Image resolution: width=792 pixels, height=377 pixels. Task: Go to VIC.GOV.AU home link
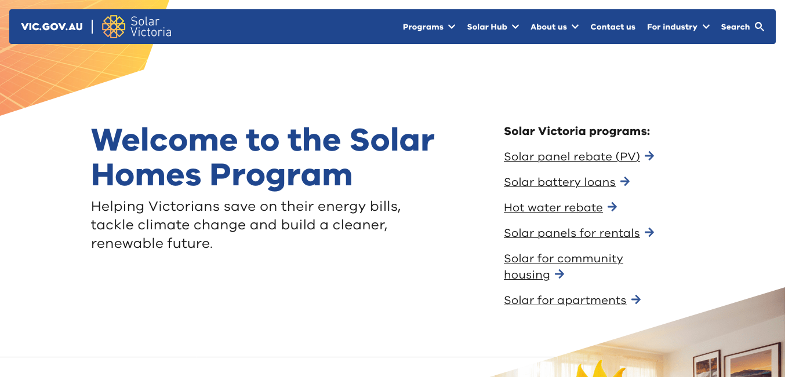pyautogui.click(x=52, y=27)
